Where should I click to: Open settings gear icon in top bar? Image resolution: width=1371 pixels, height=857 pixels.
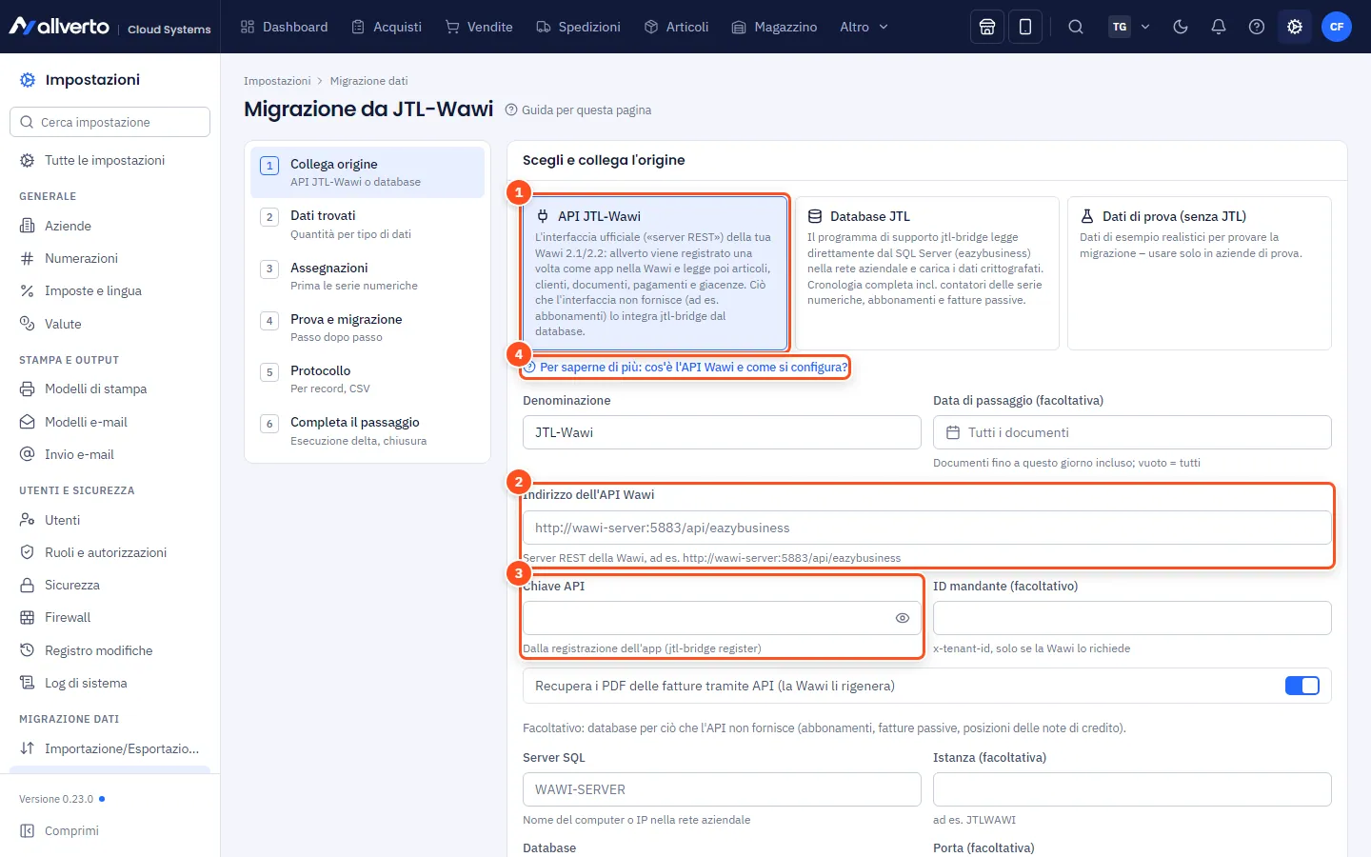[x=1295, y=27]
